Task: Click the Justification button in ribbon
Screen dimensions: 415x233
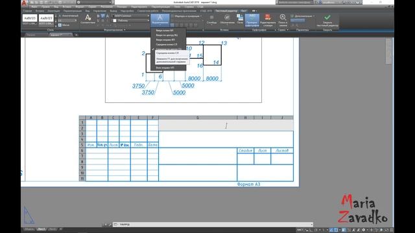Action: 160,20
